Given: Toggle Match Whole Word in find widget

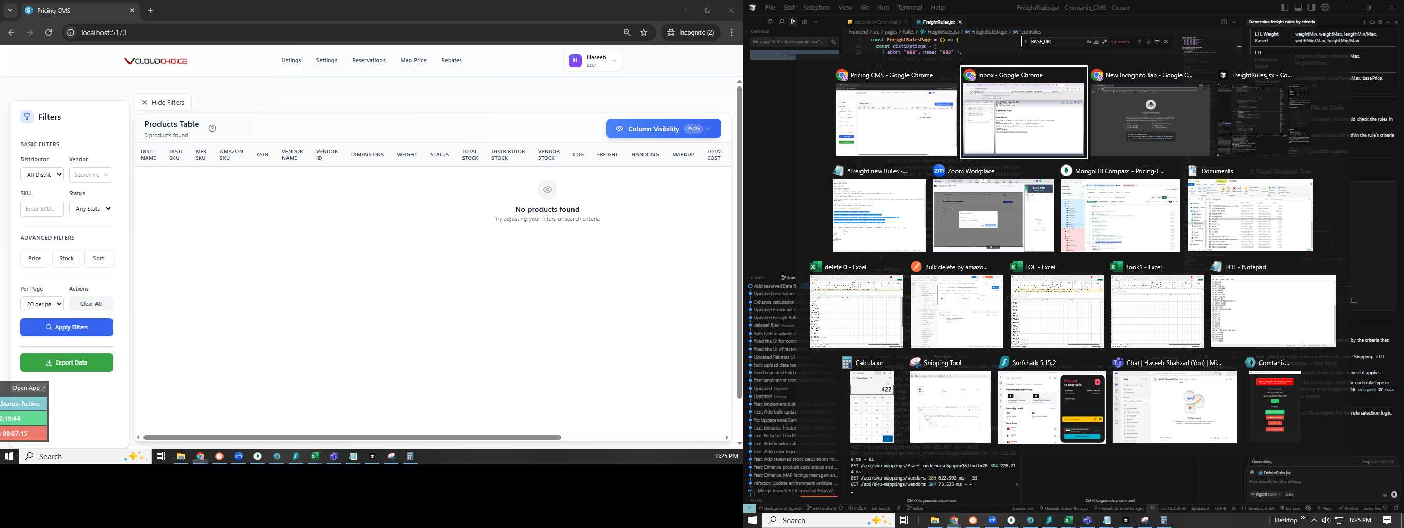Looking at the screenshot, I should [1096, 42].
